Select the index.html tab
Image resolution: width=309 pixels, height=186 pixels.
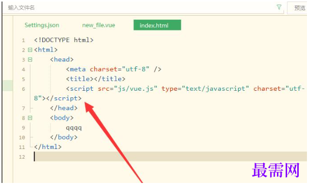click(157, 25)
